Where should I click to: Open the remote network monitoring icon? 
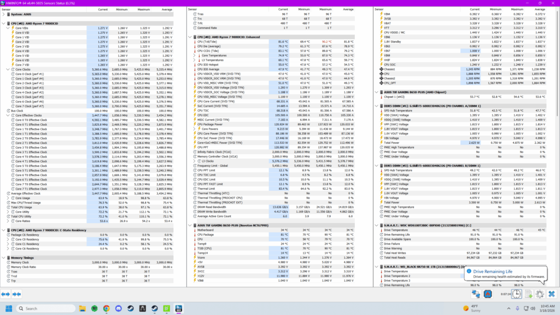476,294
